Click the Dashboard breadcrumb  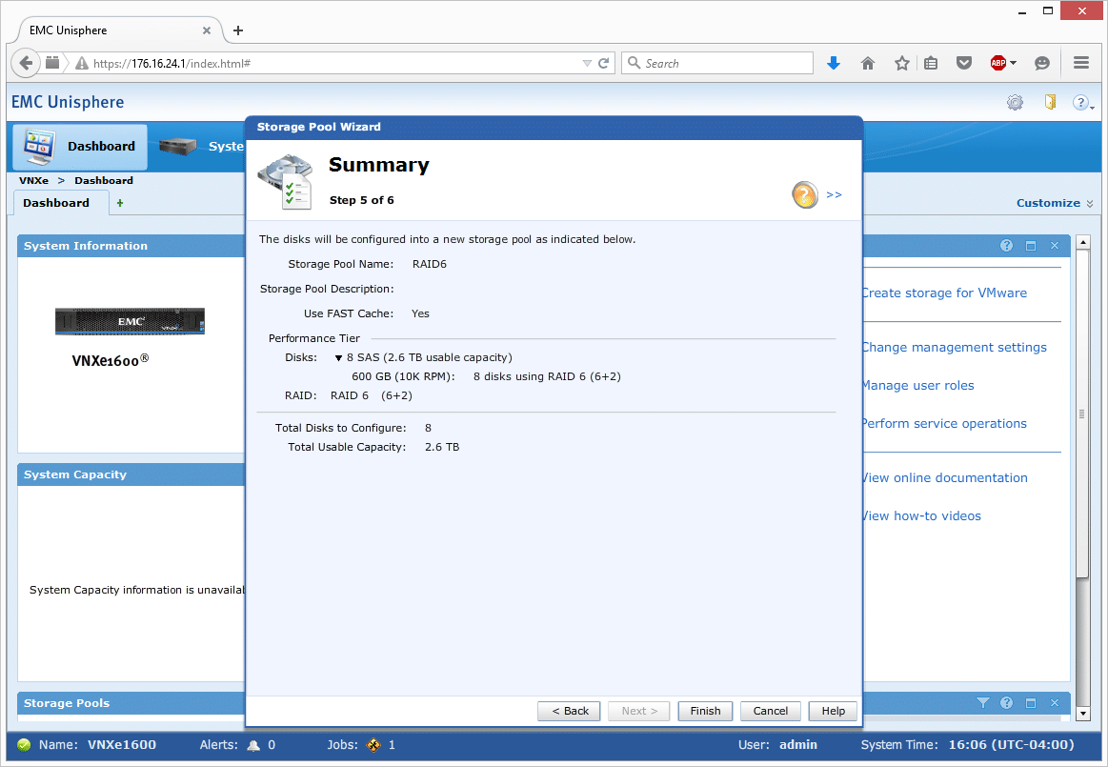click(104, 180)
